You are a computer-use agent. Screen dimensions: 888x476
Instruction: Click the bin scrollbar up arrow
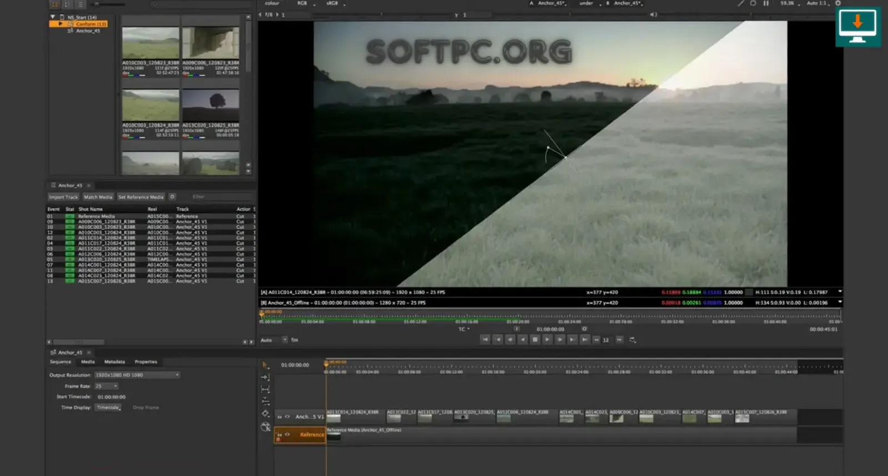[x=248, y=17]
